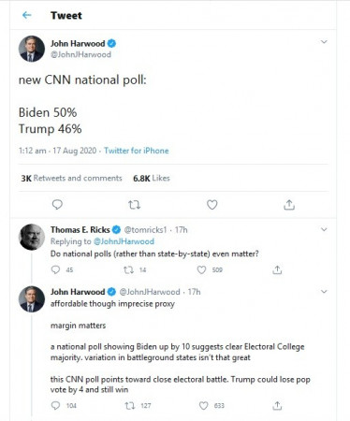Screen dimensions: 350x421
Task: Open the Twitter for iPhone link
Action: click(x=137, y=151)
